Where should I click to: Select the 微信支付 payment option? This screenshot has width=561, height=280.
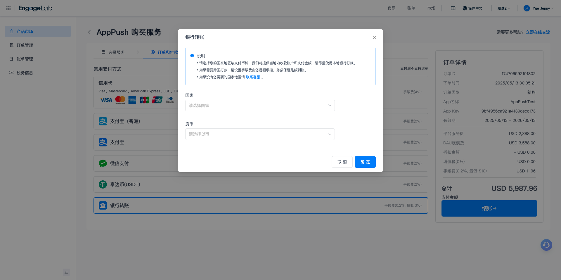point(261,163)
